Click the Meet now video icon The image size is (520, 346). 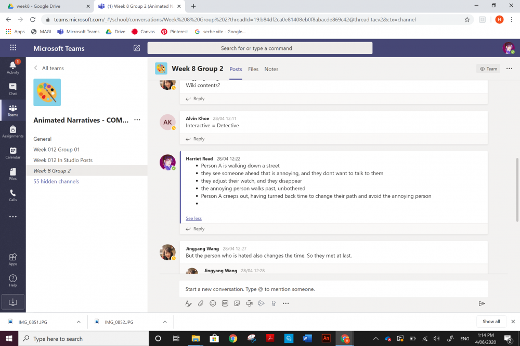pyautogui.click(x=250, y=303)
